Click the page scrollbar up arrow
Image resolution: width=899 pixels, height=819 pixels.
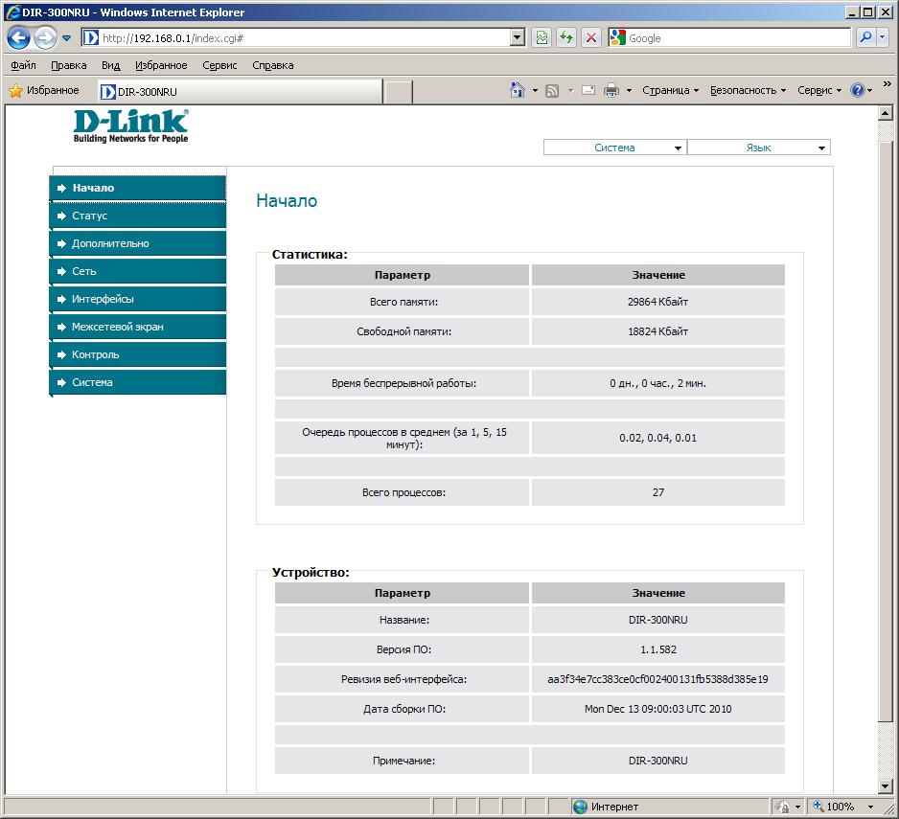pos(886,113)
